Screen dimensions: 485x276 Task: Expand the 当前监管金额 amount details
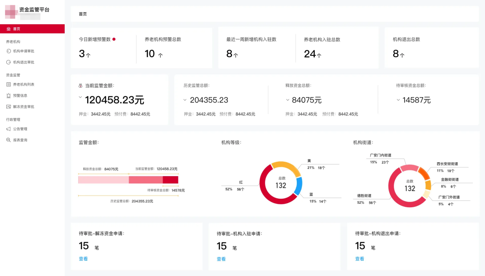(x=80, y=97)
